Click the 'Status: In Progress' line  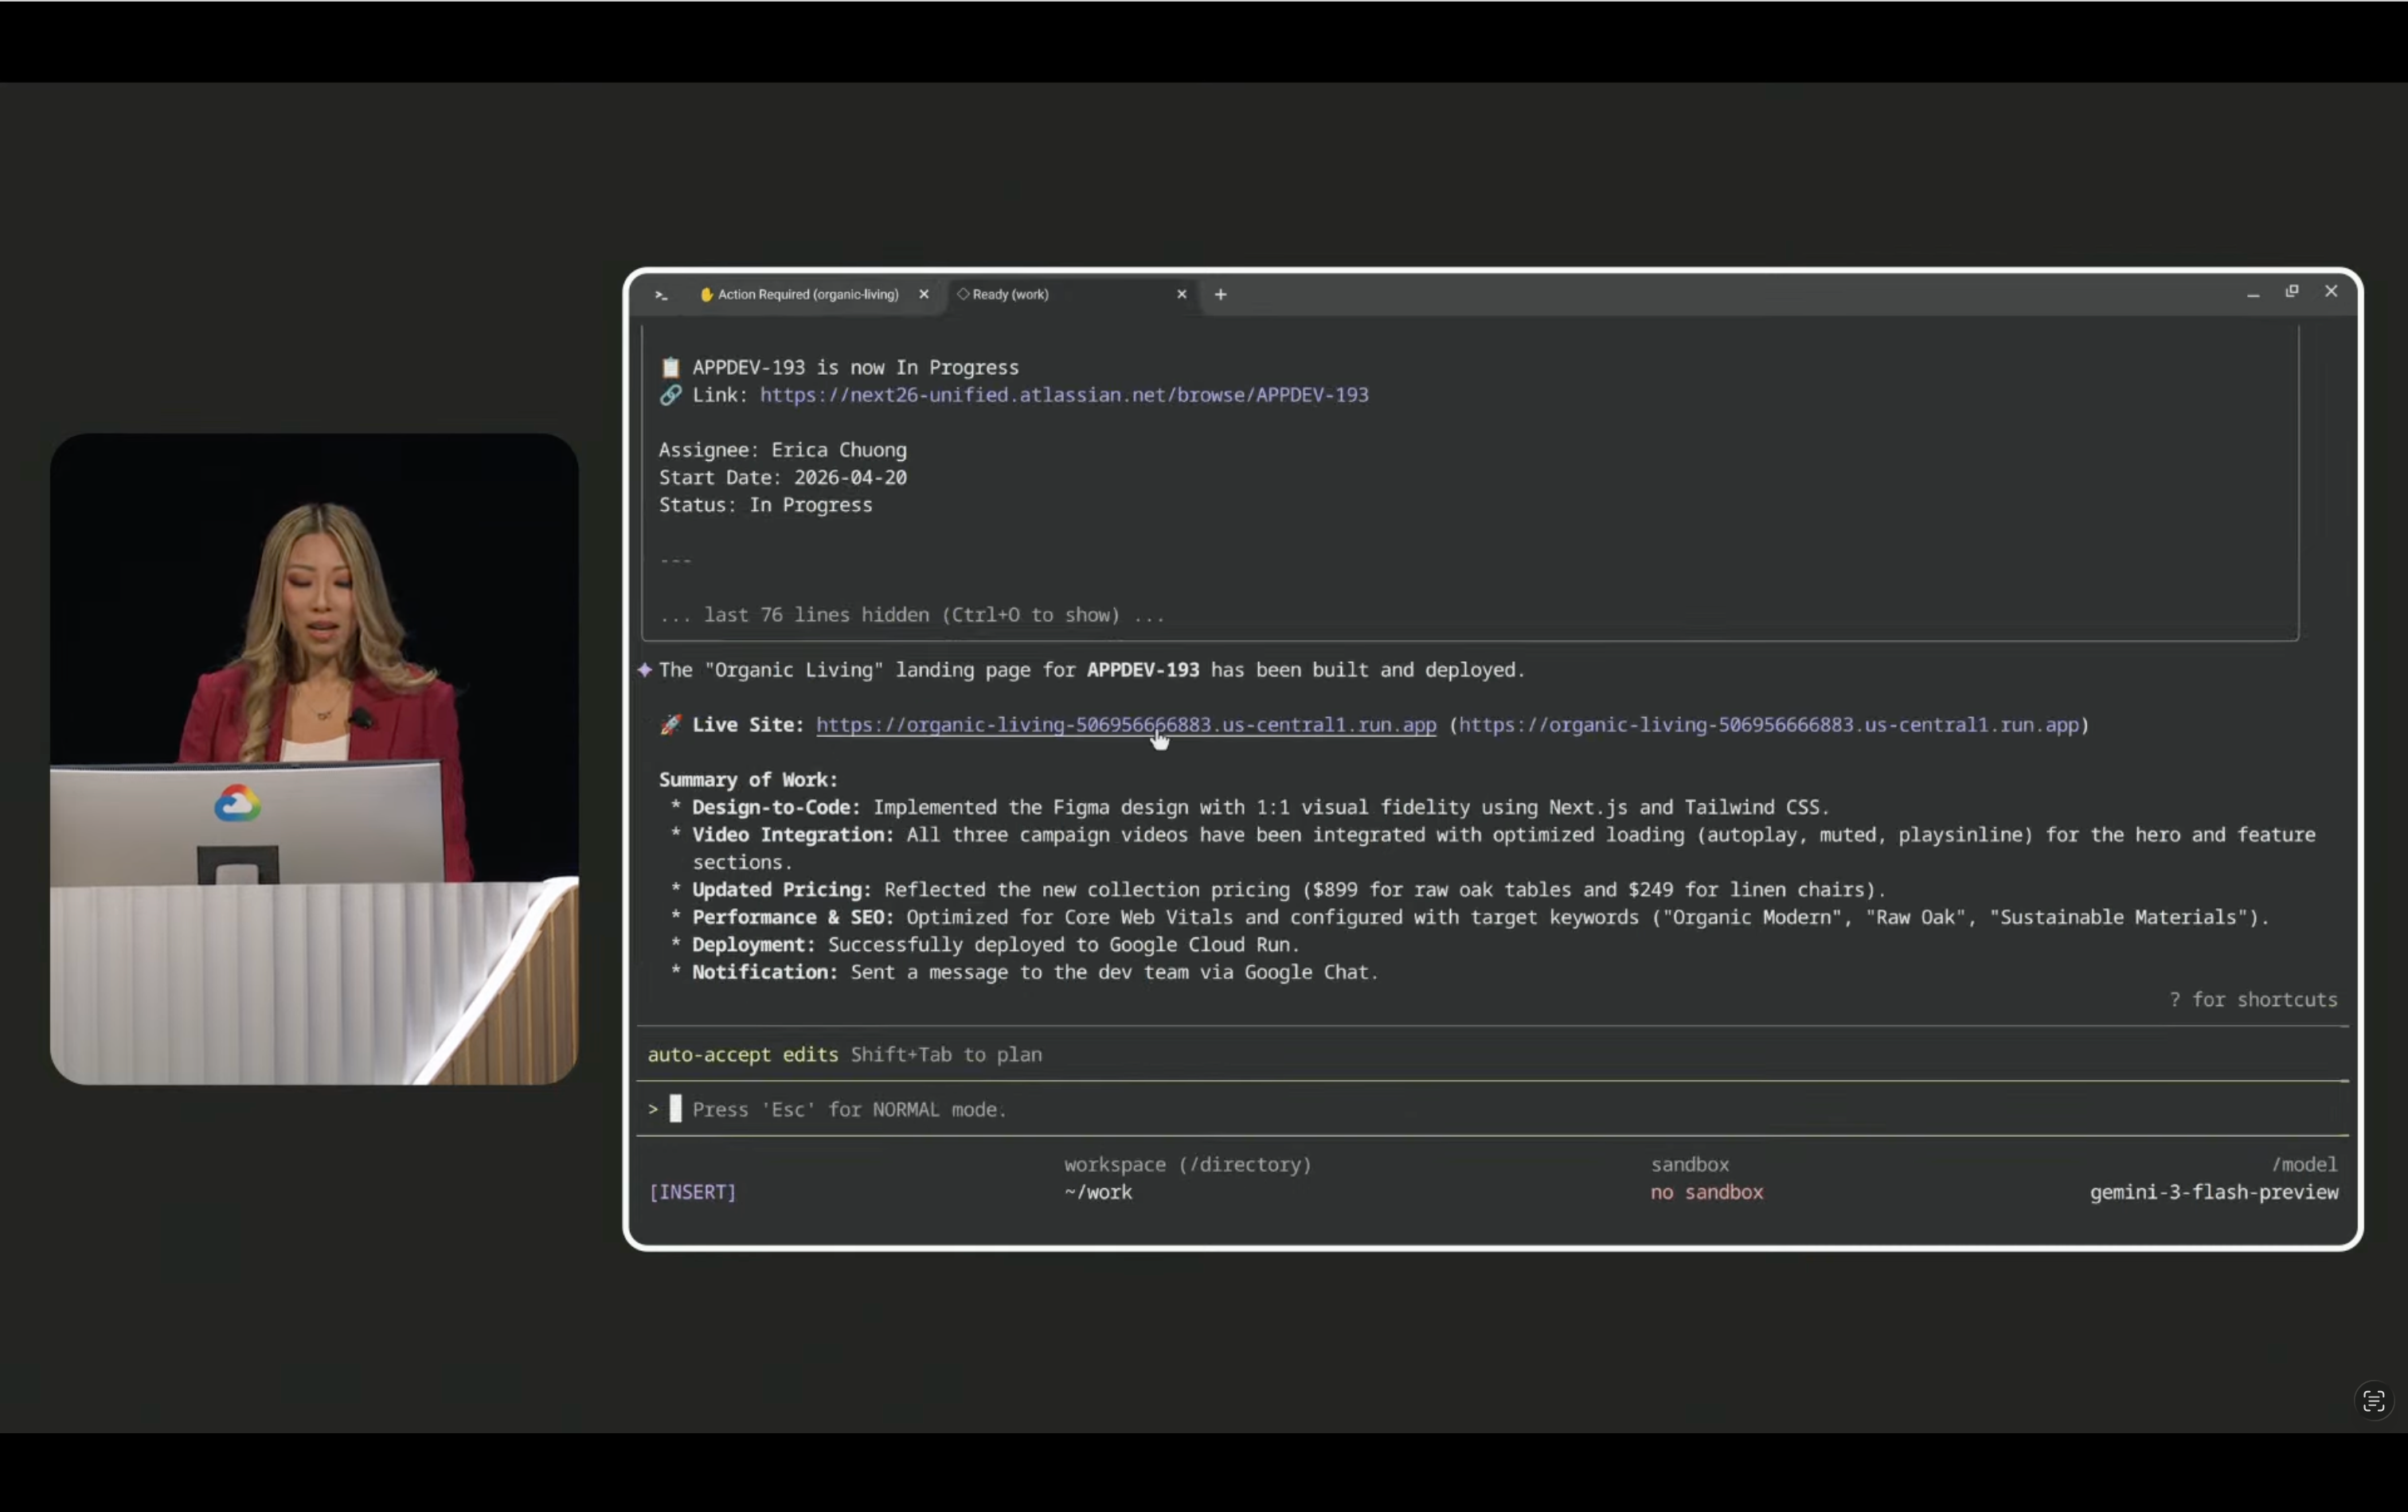(766, 505)
